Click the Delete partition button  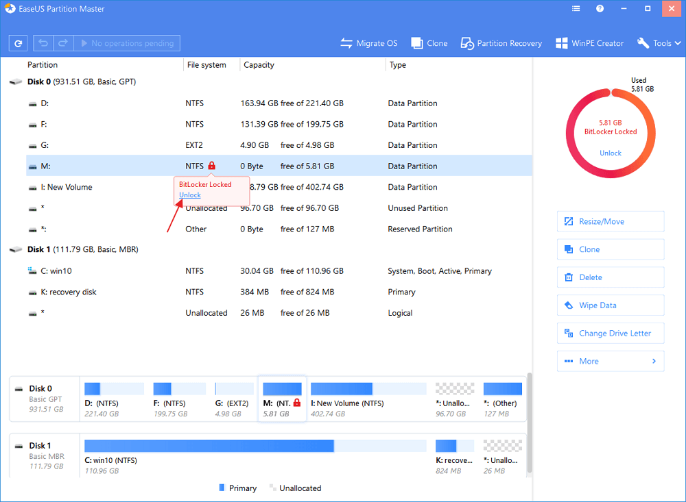(x=611, y=277)
